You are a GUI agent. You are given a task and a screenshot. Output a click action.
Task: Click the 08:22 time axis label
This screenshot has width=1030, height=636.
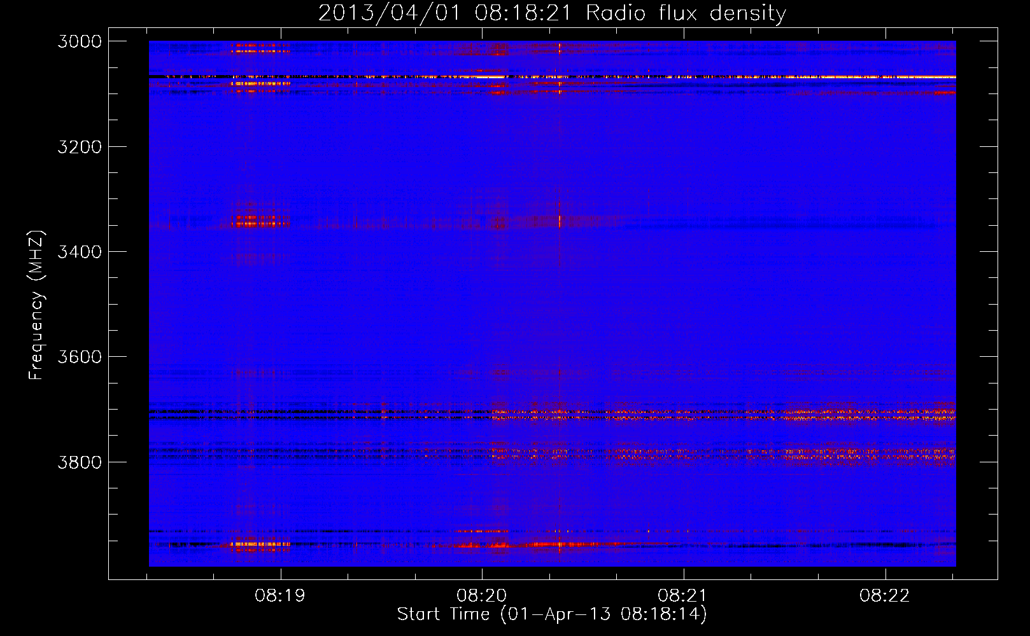tap(885, 596)
